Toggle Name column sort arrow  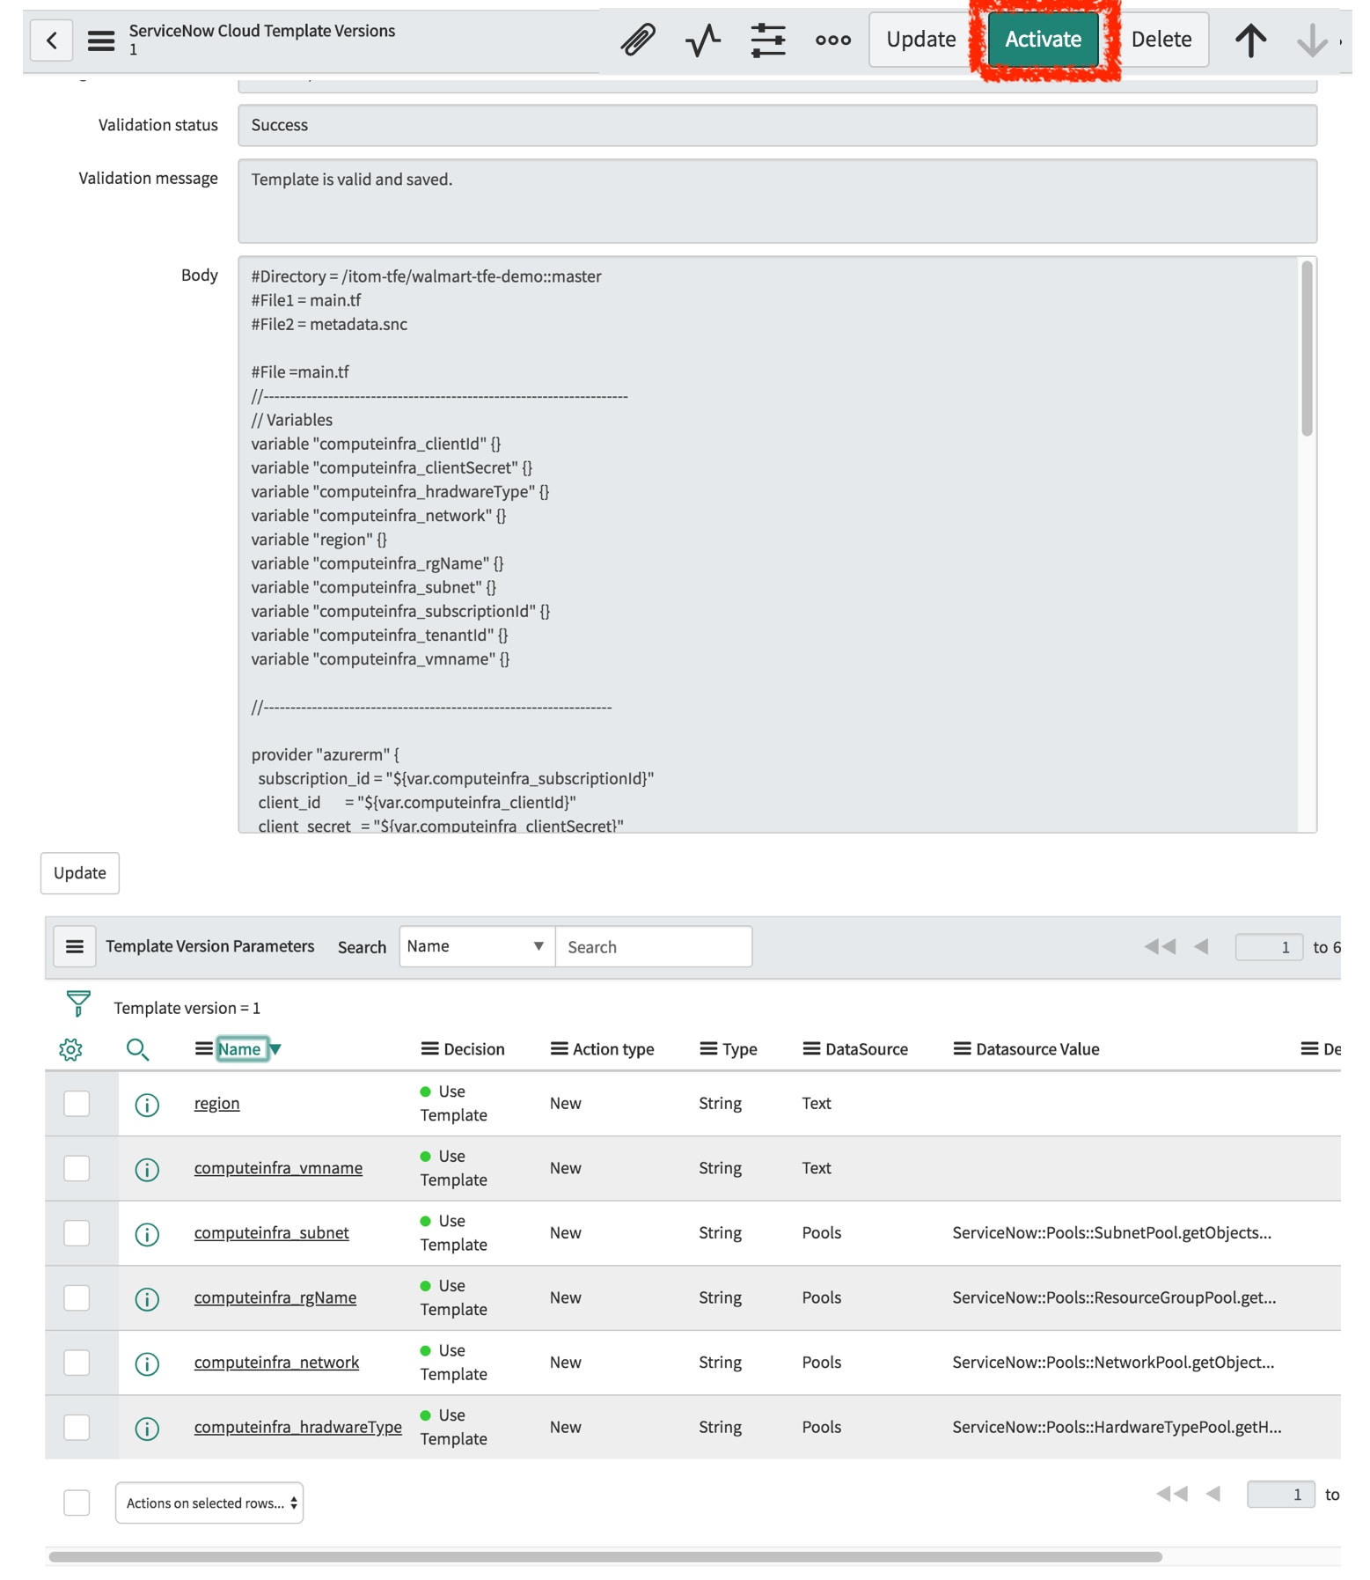(x=275, y=1049)
